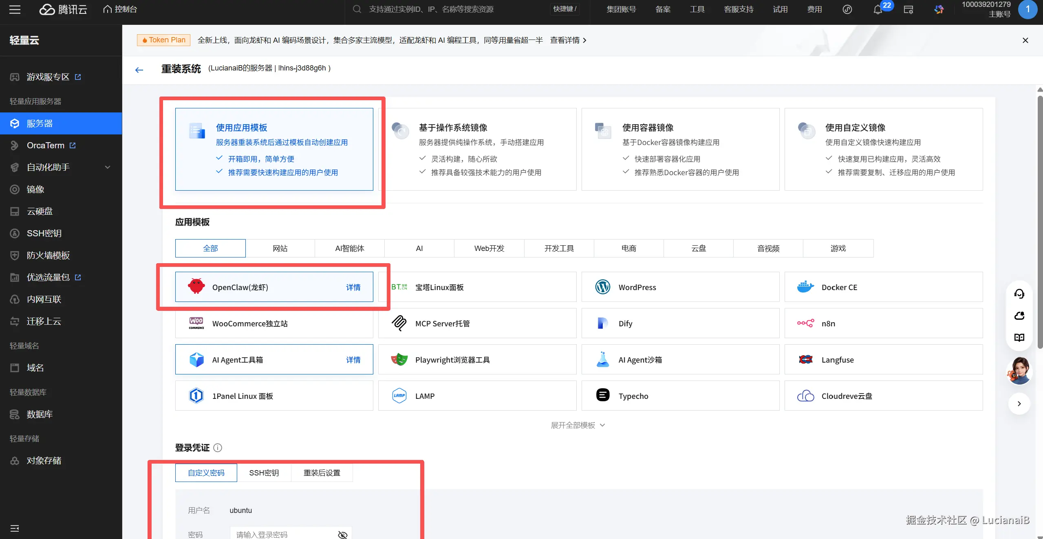Switch to SSH密钥 credential tab
Screen dimensions: 1043x539
(264, 473)
